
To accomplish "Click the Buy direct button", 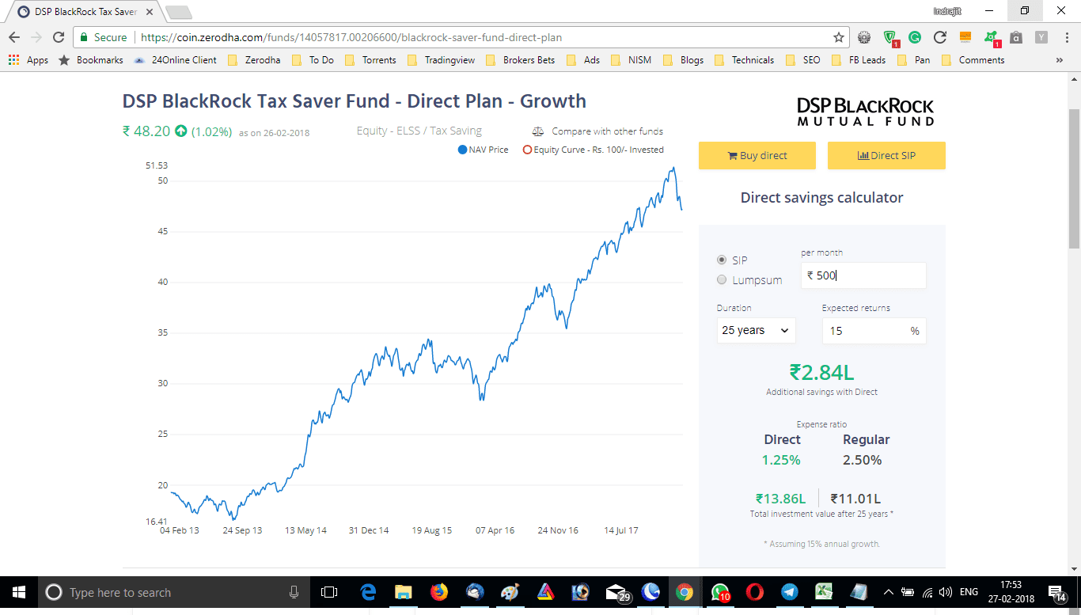I will [757, 156].
